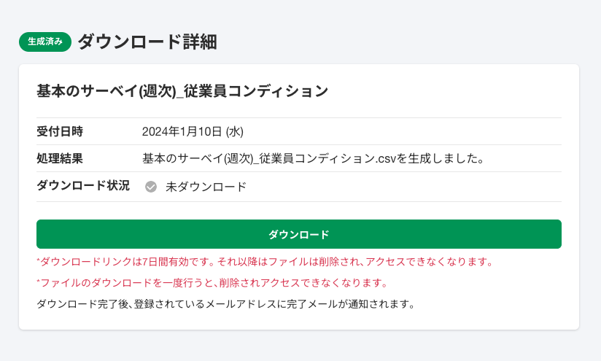Click the 受付日時 label
Screen dimensions: 601x361
[60, 131]
